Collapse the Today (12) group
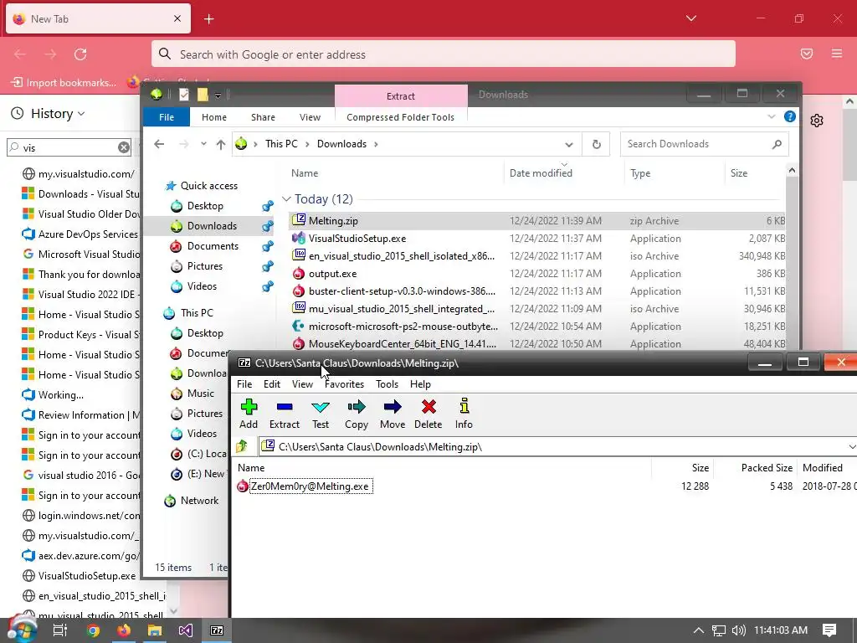This screenshot has width=857, height=643. pos(286,199)
